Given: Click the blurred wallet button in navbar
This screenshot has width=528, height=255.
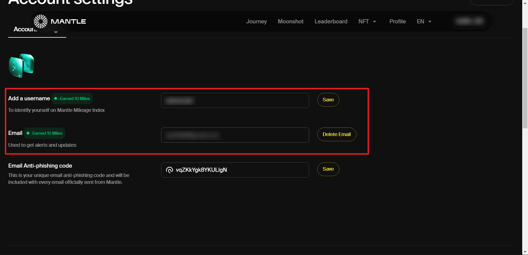Looking at the screenshot, I should click(x=470, y=21).
